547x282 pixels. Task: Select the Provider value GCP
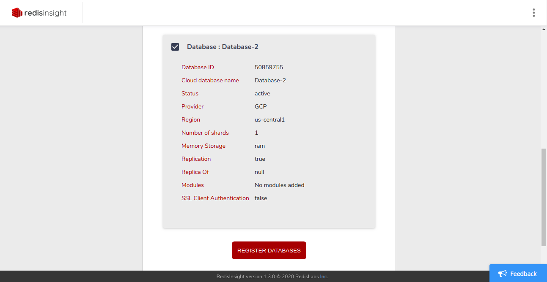(261, 106)
